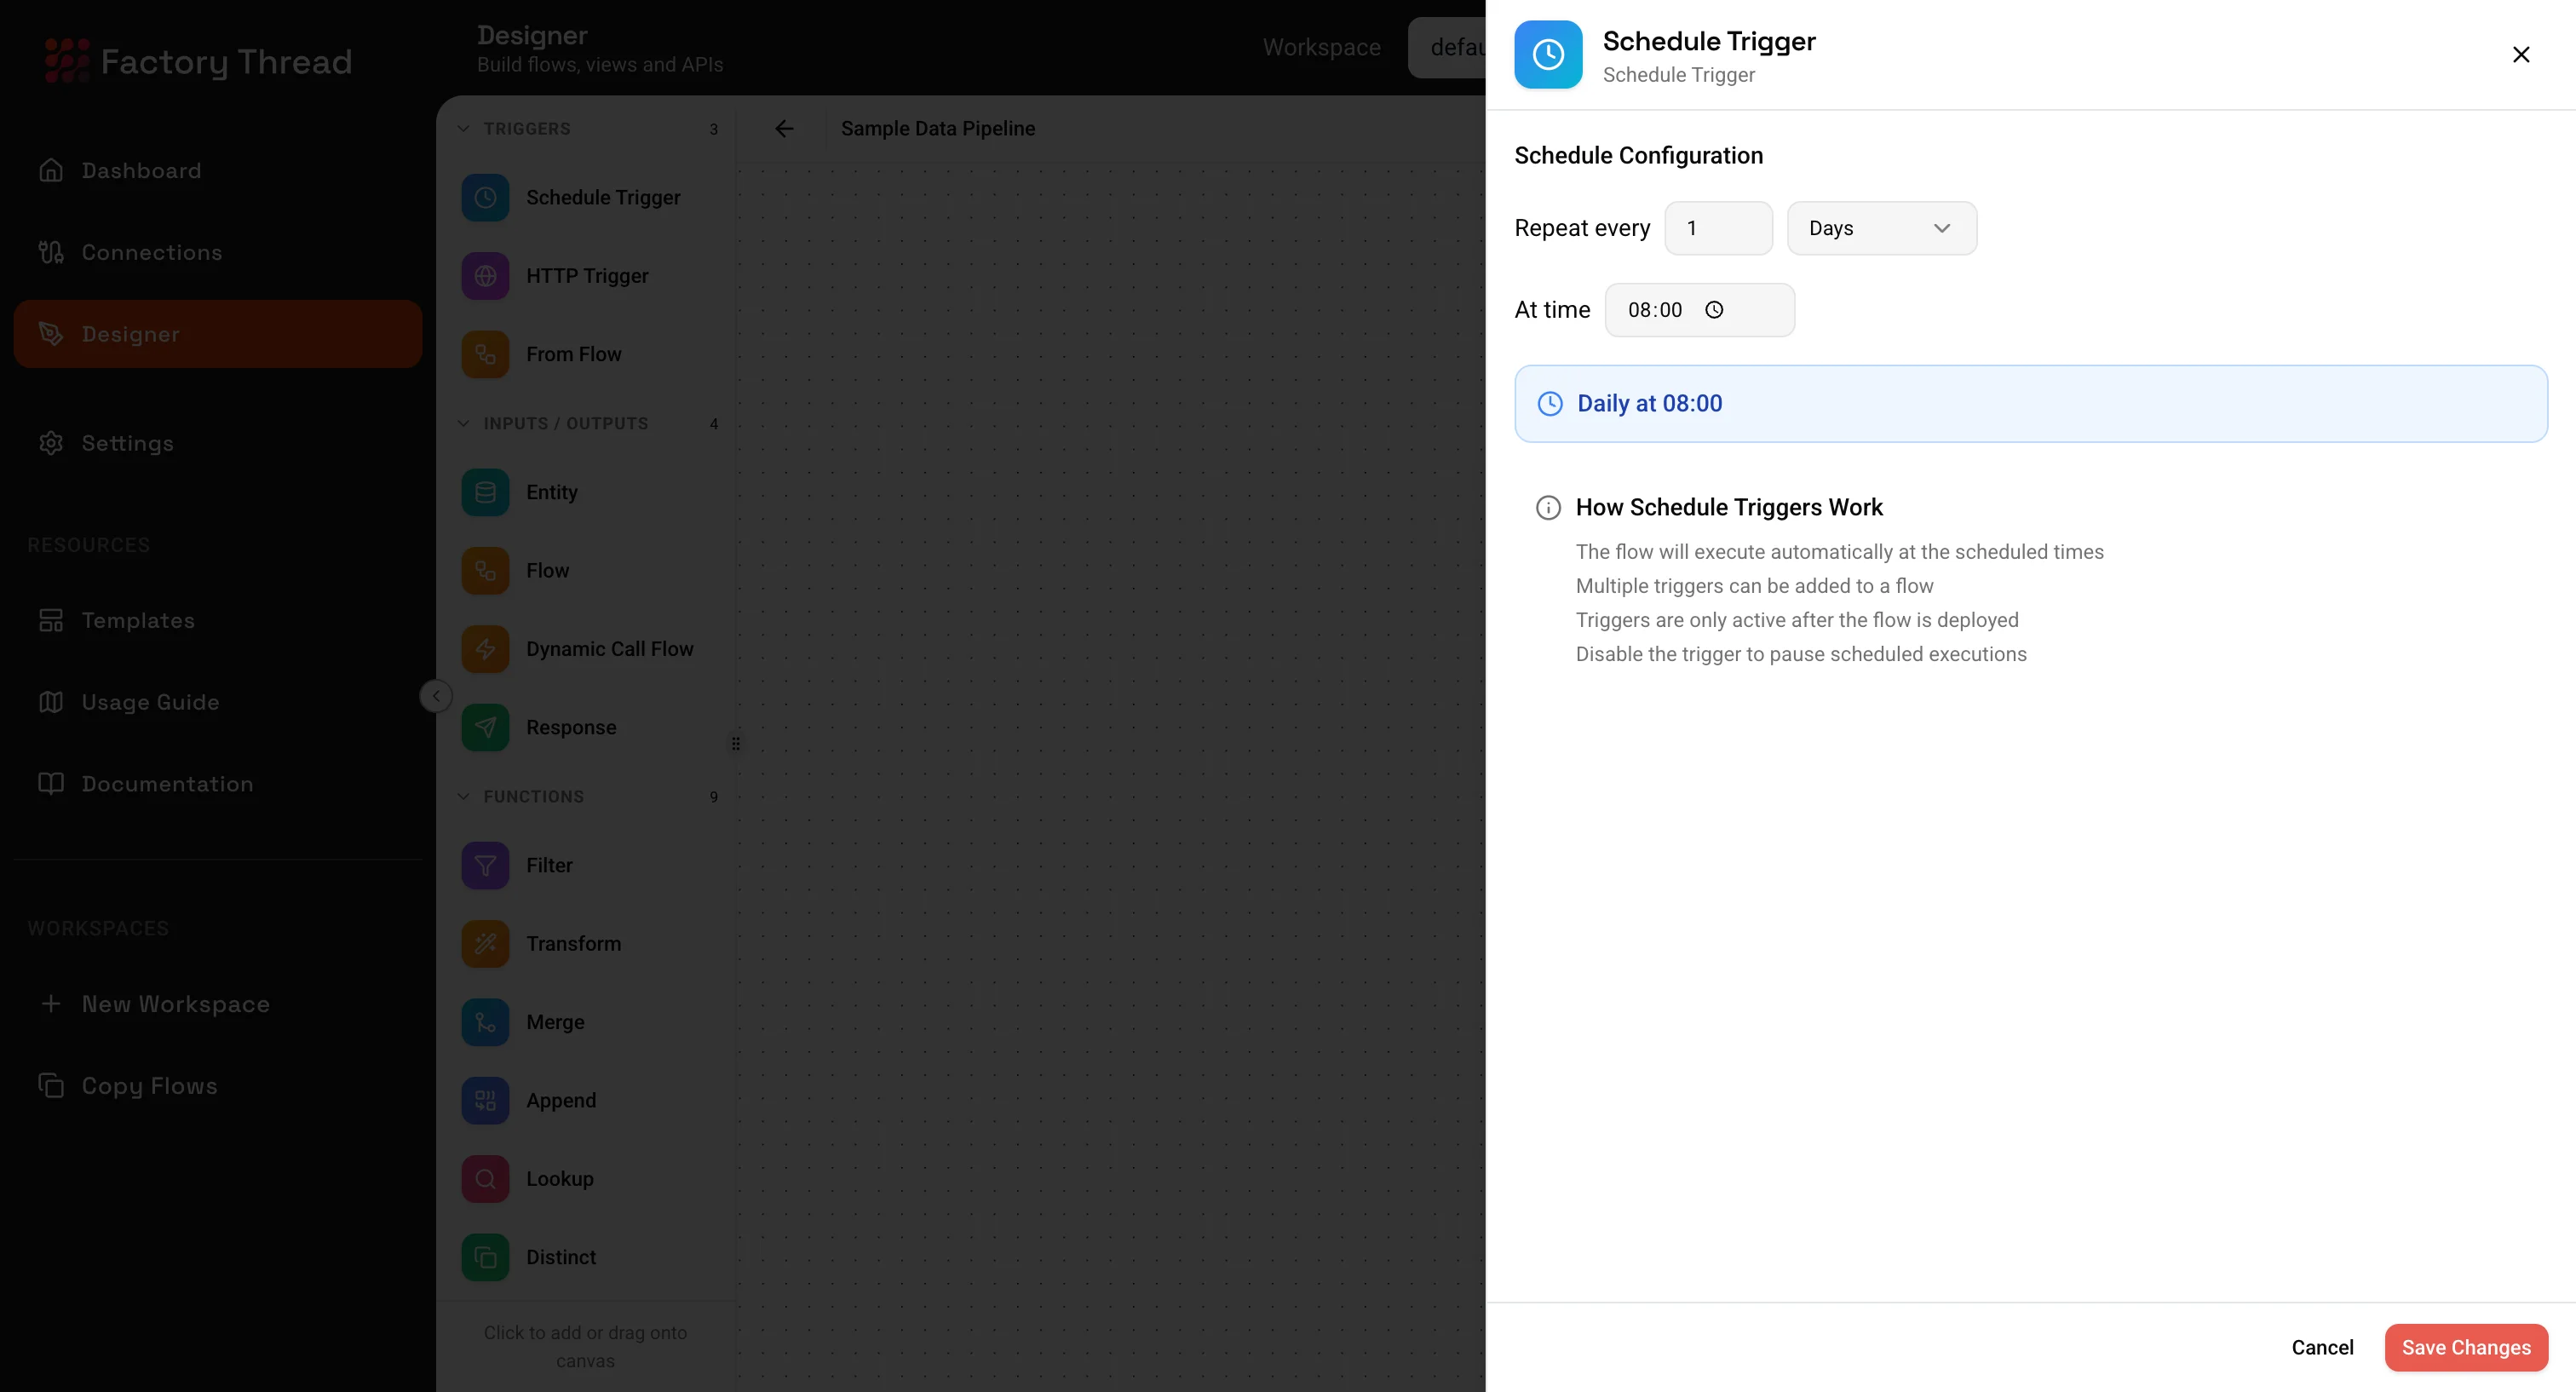Select the Schedule Trigger node icon
2576x1392 pixels.
coord(486,197)
